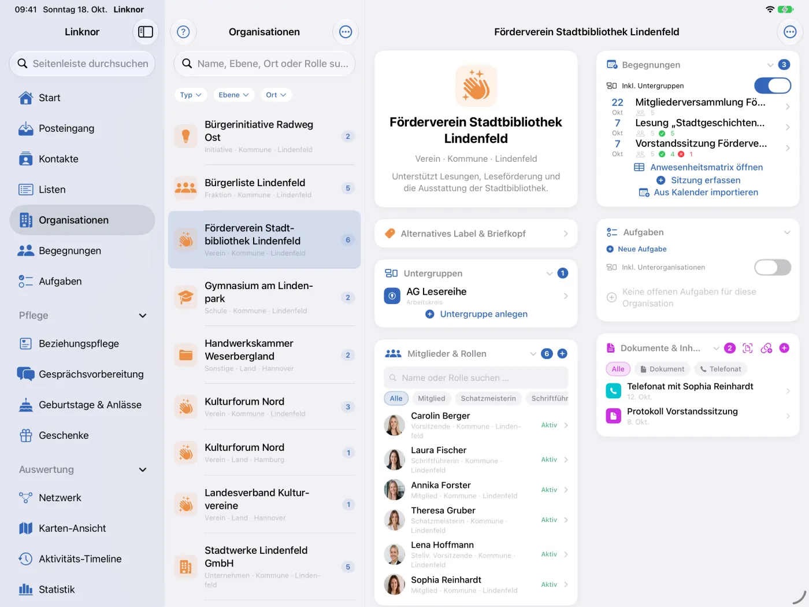
Task: Open the Ort filter dropdown
Action: [276, 95]
